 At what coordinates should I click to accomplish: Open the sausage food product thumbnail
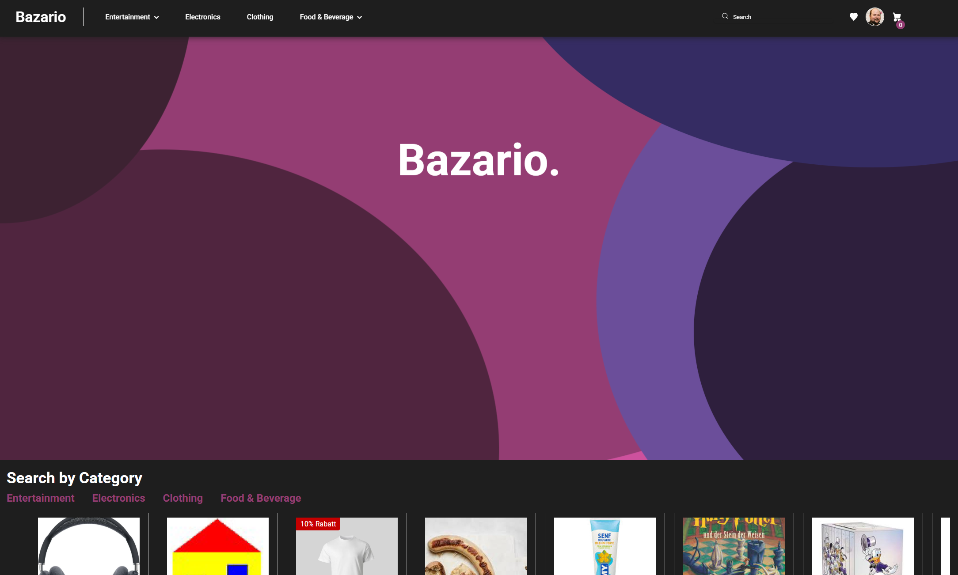(476, 546)
